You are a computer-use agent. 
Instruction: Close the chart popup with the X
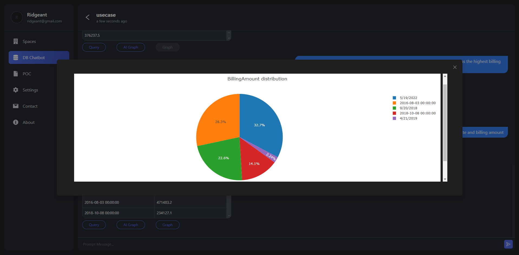coord(455,67)
